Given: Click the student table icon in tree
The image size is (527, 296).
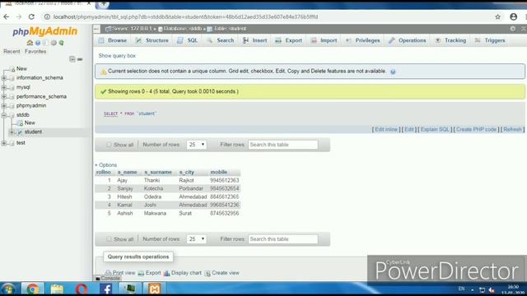Looking at the screenshot, I should [20, 132].
